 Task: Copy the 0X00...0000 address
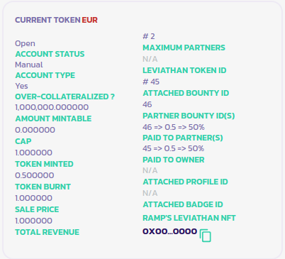206,236
